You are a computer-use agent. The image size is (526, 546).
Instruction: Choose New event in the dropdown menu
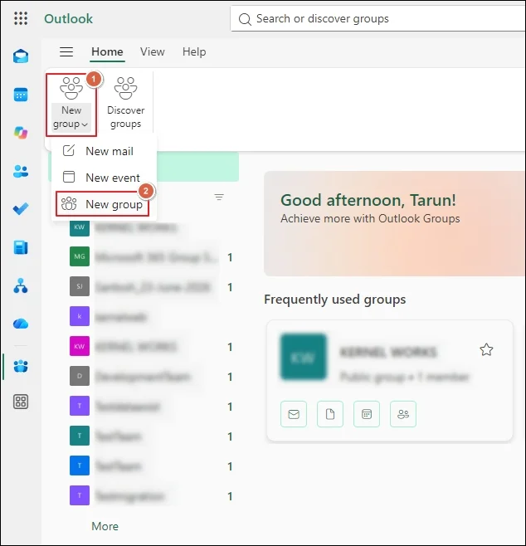(102, 178)
